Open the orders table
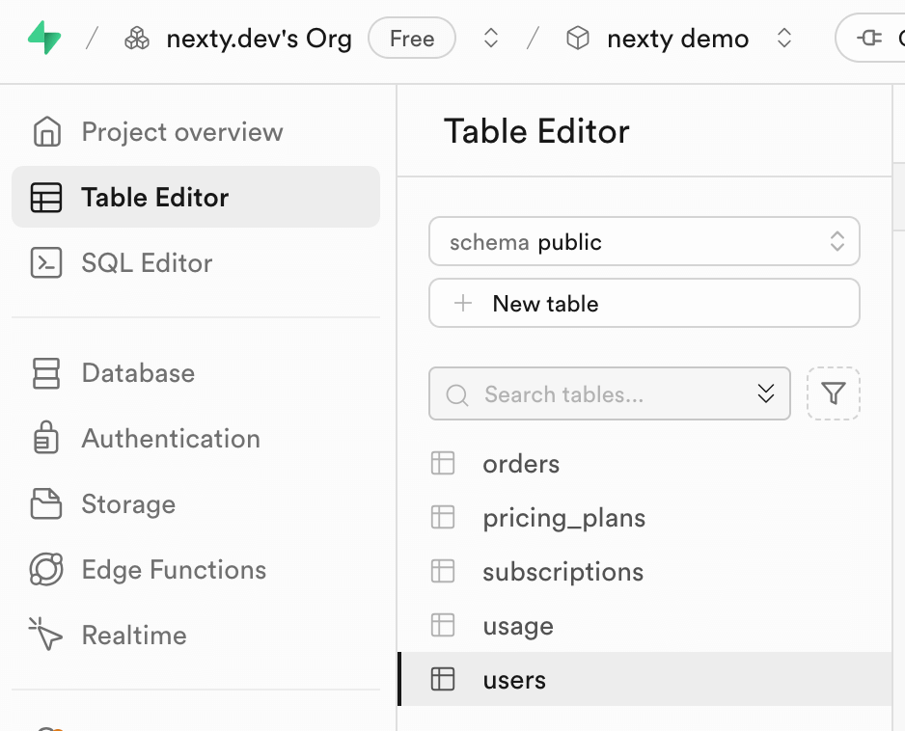Screen dimensions: 905x731 pyautogui.click(x=521, y=464)
